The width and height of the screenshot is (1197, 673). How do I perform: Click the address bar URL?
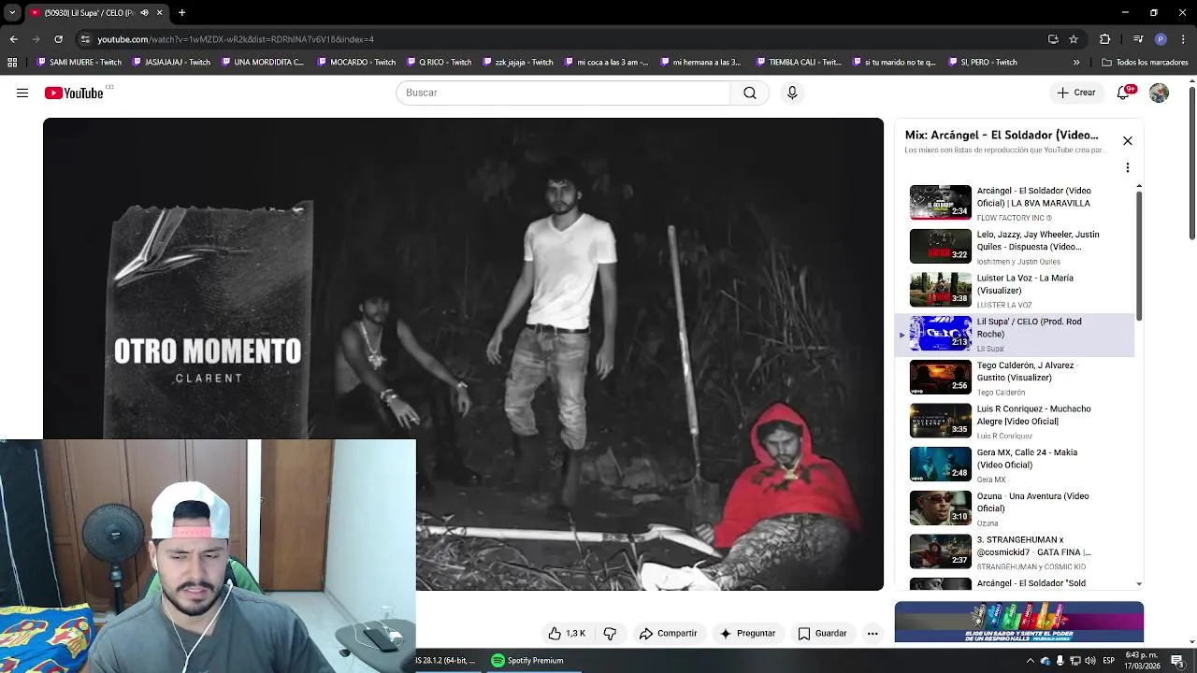[236, 39]
